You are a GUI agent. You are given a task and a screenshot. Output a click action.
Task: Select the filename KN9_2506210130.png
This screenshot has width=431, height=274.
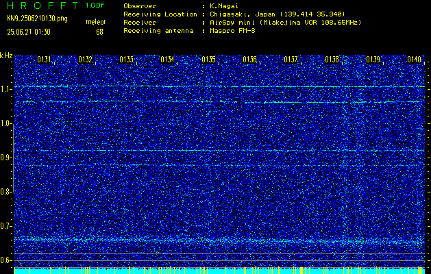37,18
